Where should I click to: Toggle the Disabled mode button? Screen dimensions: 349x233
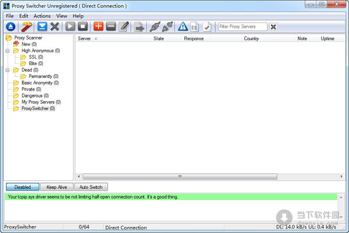23,187
